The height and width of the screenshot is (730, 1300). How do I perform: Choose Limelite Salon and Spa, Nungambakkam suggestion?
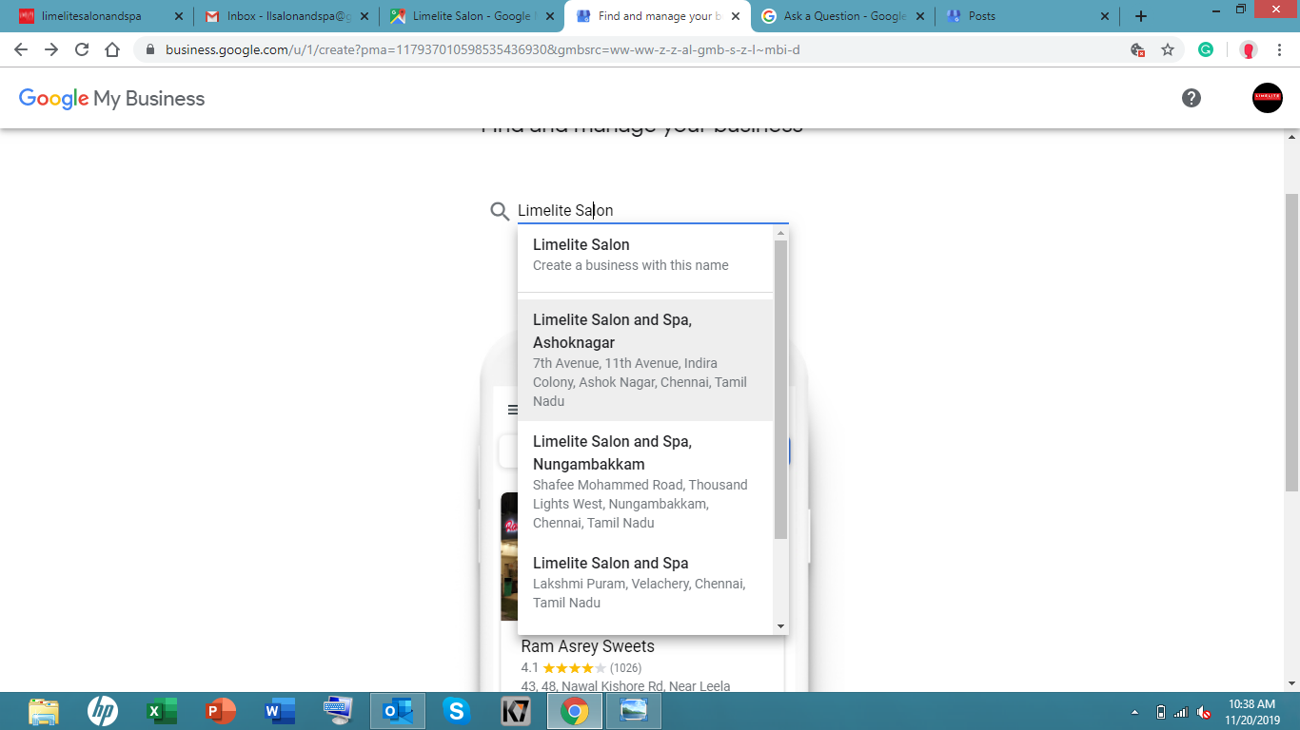coord(646,482)
